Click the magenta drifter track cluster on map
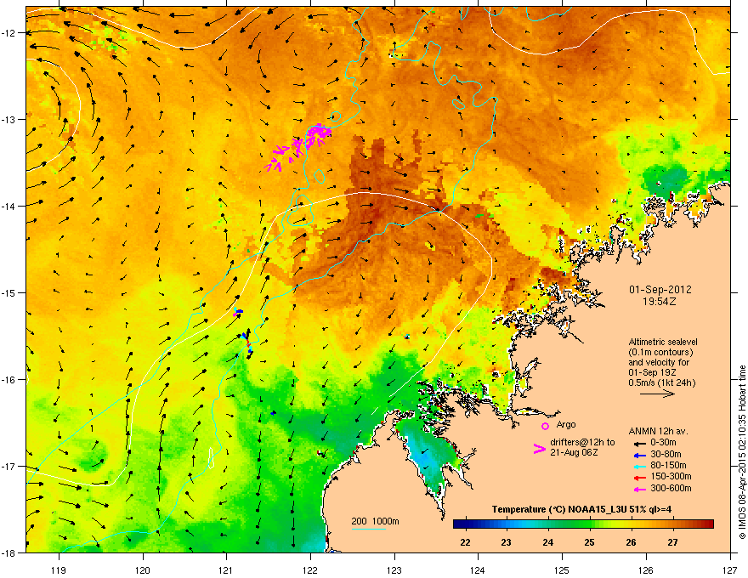The width and height of the screenshot is (748, 578). 299,145
